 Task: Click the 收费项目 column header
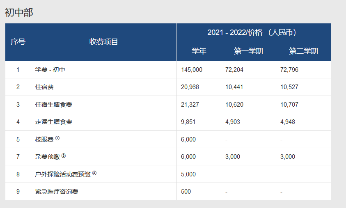[x=104, y=42]
